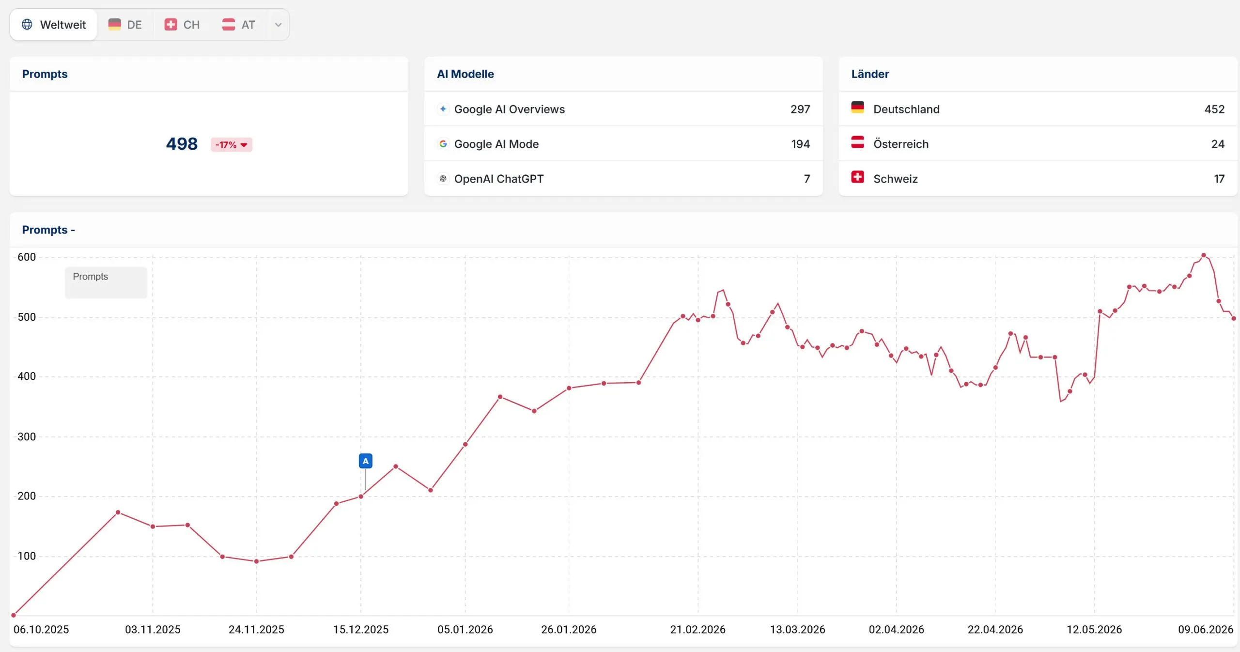Click the value 194 for AI Mode
1240x652 pixels.
801,144
